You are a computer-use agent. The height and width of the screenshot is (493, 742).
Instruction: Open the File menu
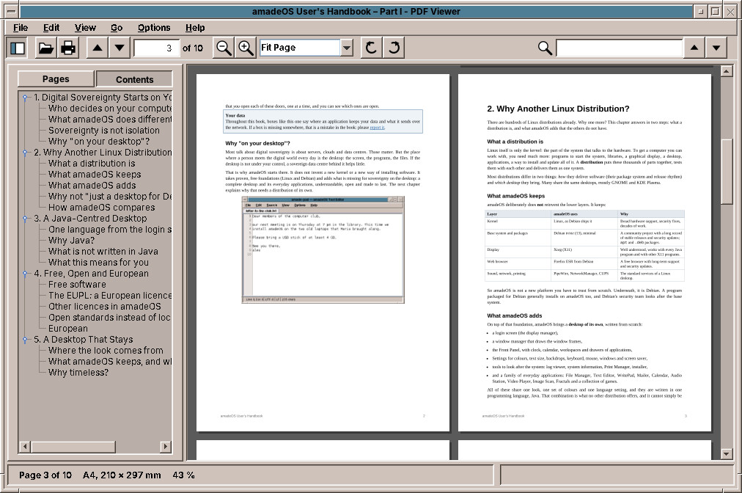pos(21,27)
